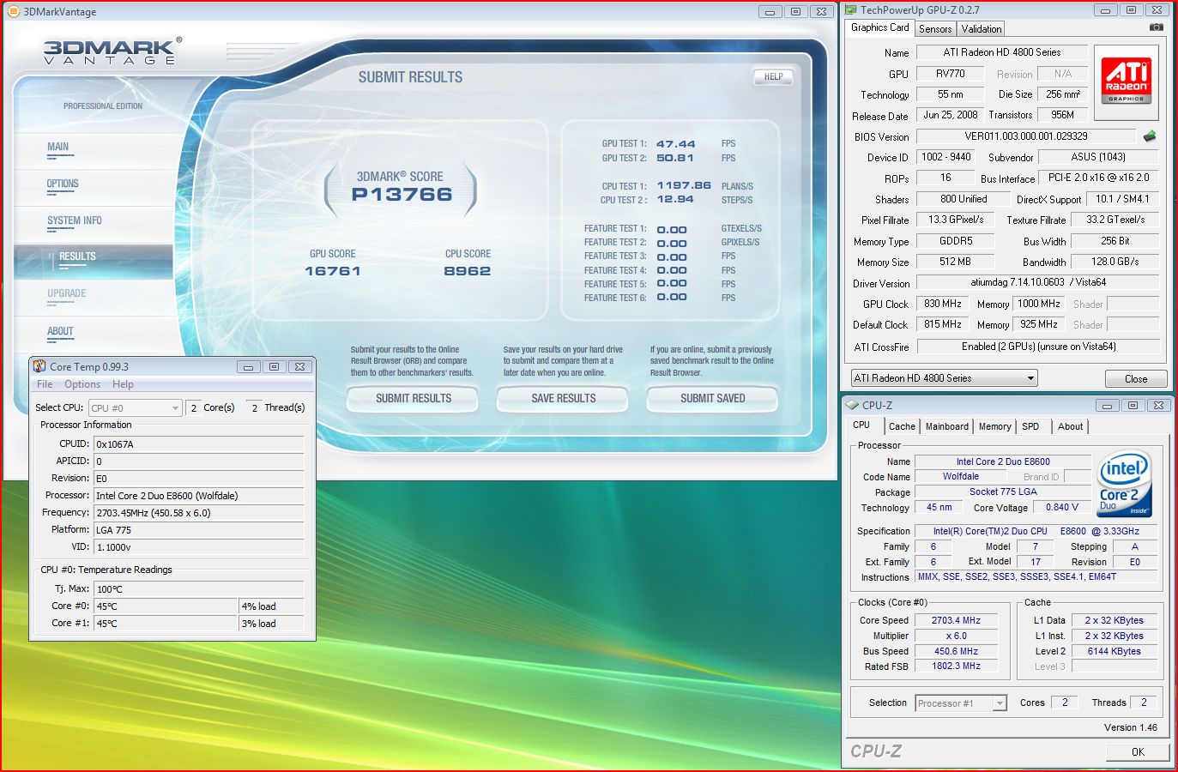Click the Frequency field in Core Temp
This screenshot has width=1178, height=772.
pyautogui.click(x=199, y=513)
